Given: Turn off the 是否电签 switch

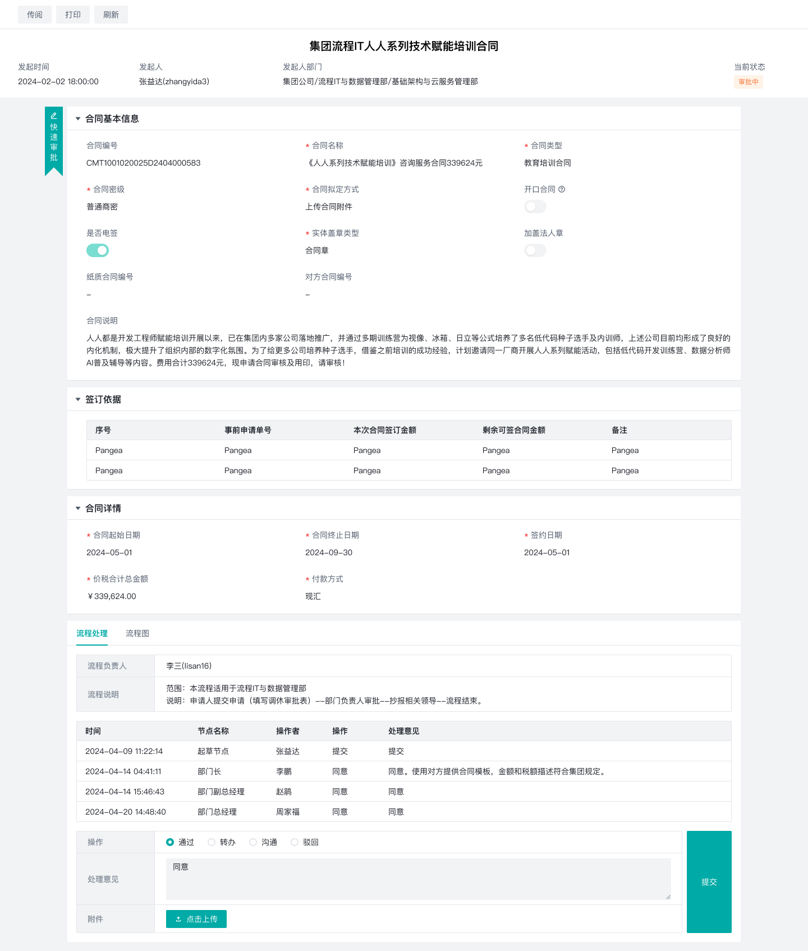Looking at the screenshot, I should pos(98,250).
